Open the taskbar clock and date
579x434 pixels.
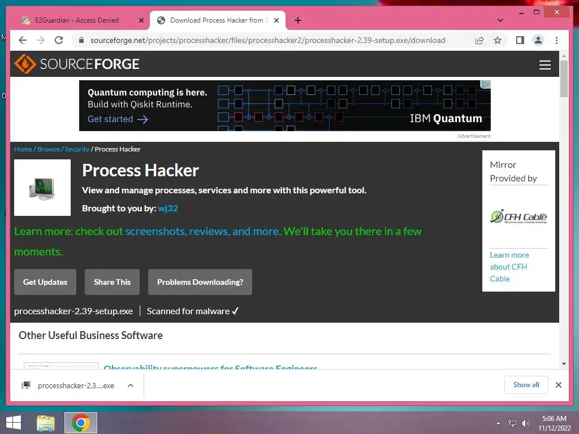(554, 423)
